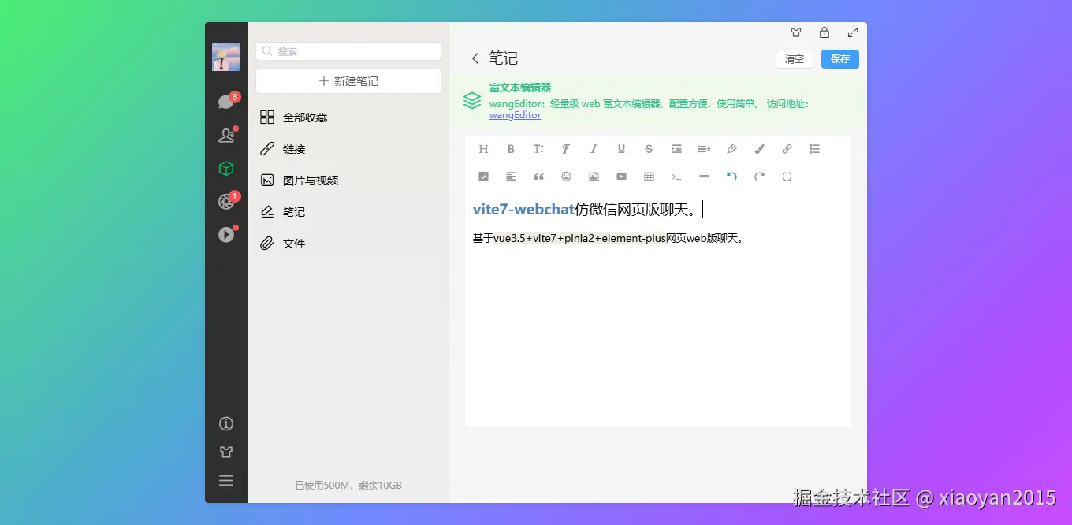This screenshot has height=525, width=1072.
Task: Apply underline to the note text
Action: pos(621,148)
